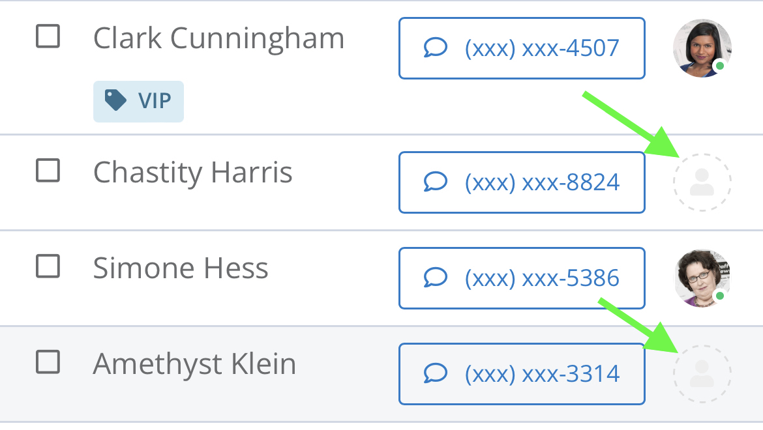The image size is (763, 430).
Task: Open Simone Hess's assigned agent avatar
Action: pos(702,278)
